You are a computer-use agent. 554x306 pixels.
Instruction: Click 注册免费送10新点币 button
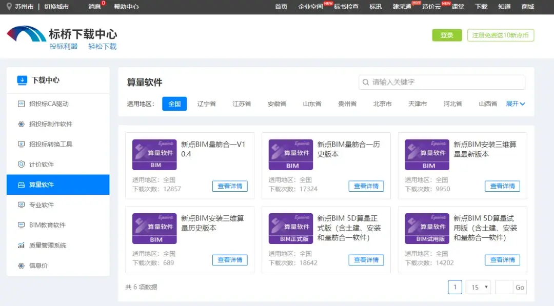501,35
